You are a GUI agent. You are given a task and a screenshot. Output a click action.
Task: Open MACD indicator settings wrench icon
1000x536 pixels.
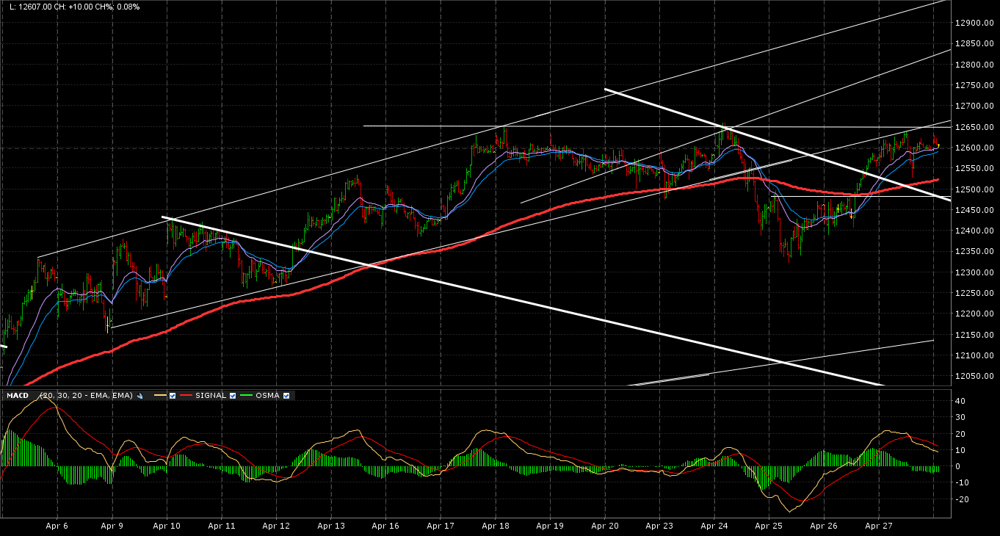[140, 396]
